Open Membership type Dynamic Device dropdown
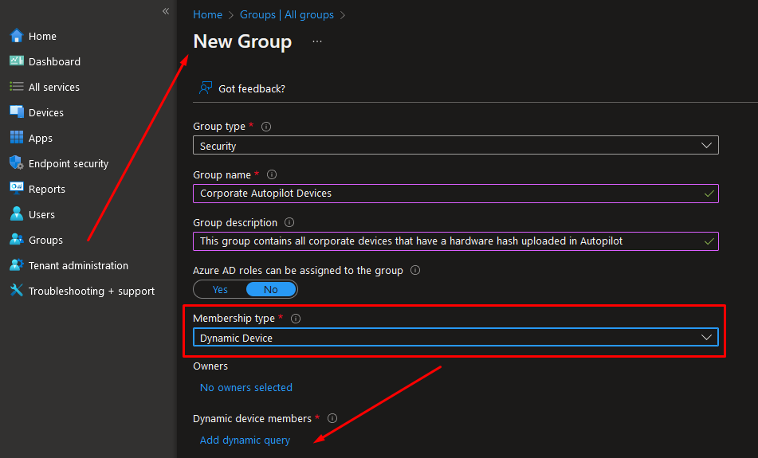The height and width of the screenshot is (458, 758). pyautogui.click(x=455, y=337)
